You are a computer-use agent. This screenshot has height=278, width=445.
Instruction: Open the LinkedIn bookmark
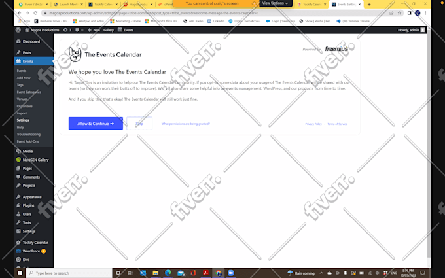click(216, 21)
